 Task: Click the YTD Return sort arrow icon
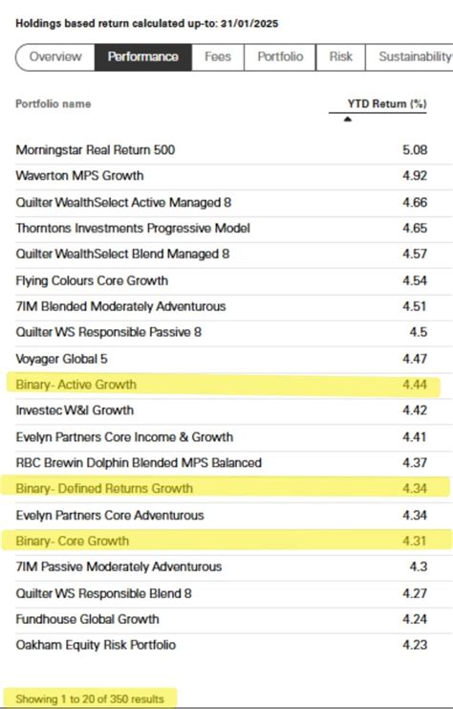coord(347,120)
